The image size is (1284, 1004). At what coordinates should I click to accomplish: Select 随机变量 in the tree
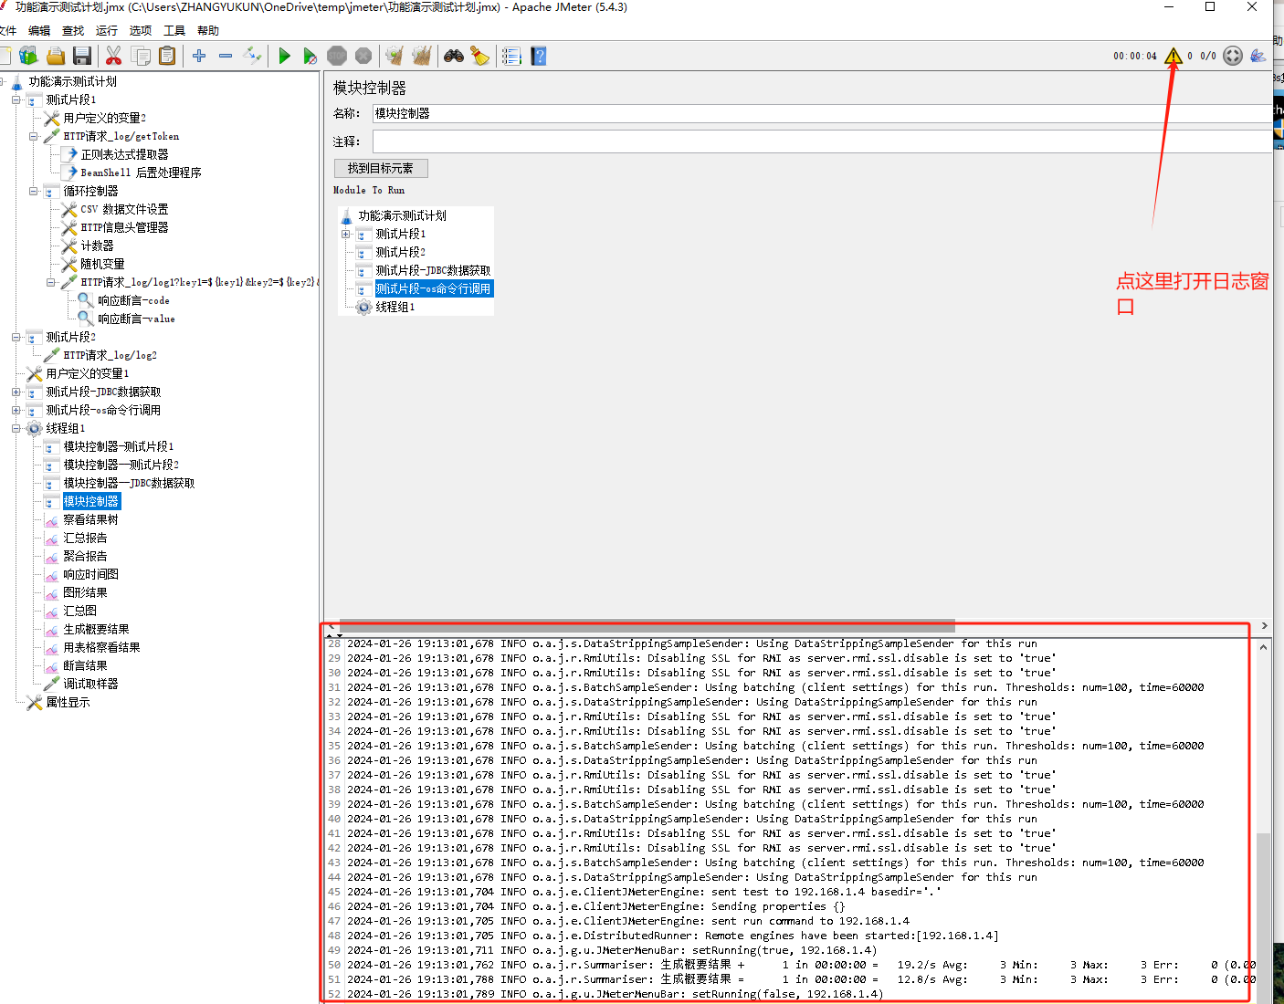tap(102, 264)
